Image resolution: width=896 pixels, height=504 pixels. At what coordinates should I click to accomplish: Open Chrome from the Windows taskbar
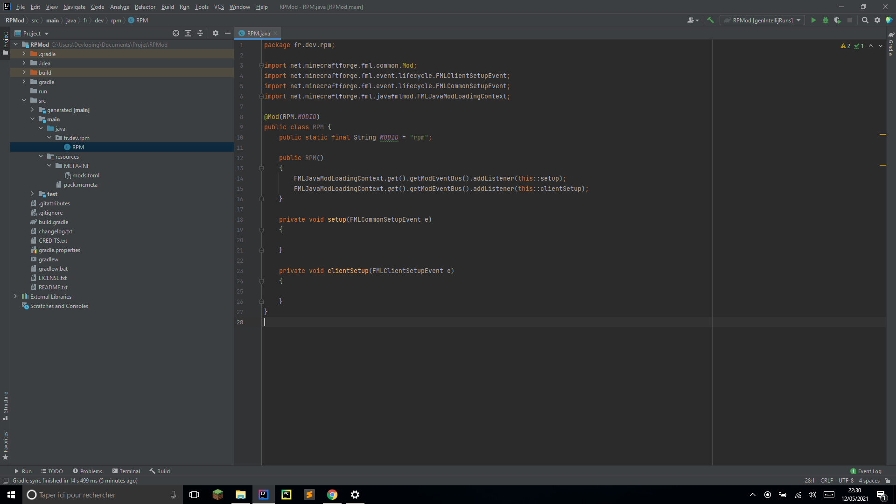pos(332,495)
